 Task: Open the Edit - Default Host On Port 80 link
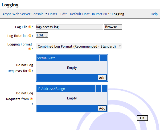(x=84, y=14)
